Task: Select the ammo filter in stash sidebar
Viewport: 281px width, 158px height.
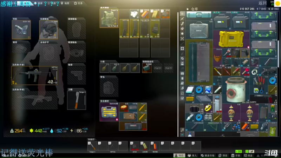Action: tap(182, 29)
